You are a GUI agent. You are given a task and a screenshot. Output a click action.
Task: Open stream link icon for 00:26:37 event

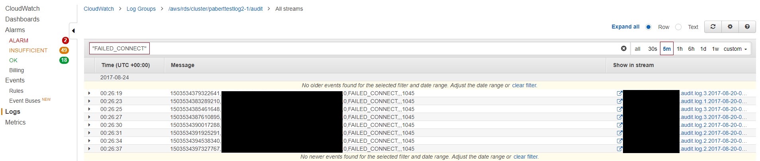[619, 149]
